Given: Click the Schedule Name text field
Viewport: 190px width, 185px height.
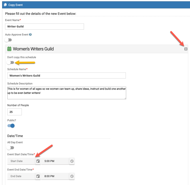Looking at the screenshot, I should [66, 76].
